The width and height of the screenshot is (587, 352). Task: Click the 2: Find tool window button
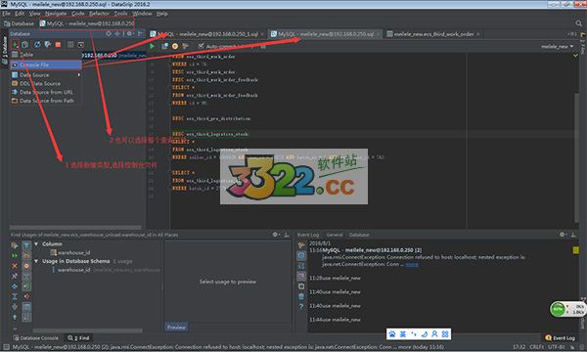point(78,338)
